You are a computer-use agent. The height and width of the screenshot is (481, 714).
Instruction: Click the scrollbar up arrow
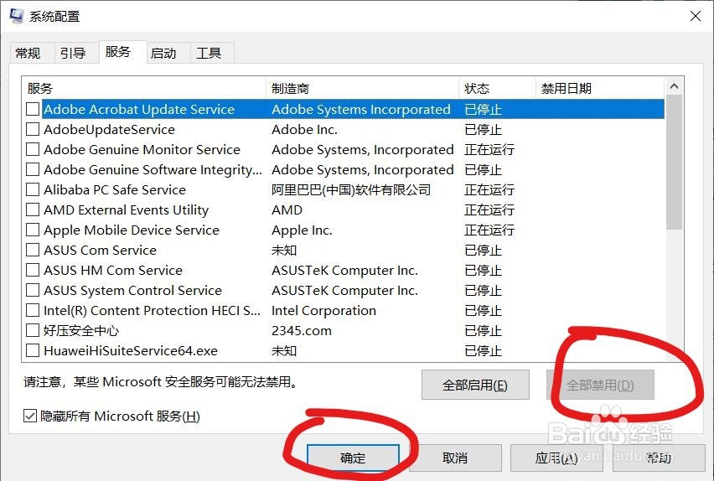coord(675,85)
